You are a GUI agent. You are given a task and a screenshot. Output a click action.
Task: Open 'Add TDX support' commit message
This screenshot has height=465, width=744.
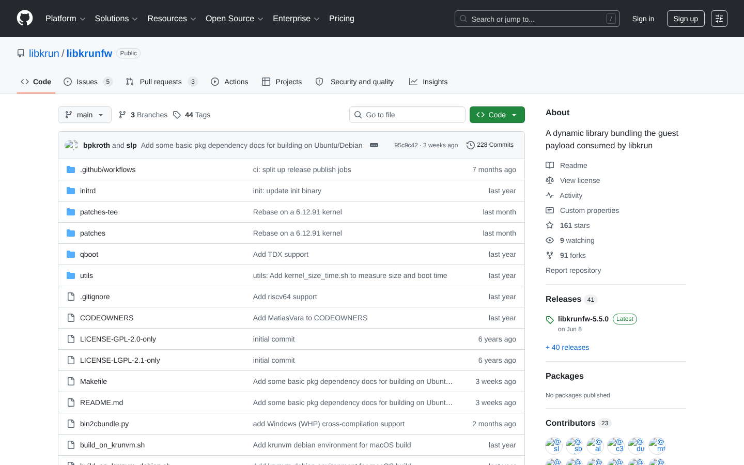pos(281,254)
